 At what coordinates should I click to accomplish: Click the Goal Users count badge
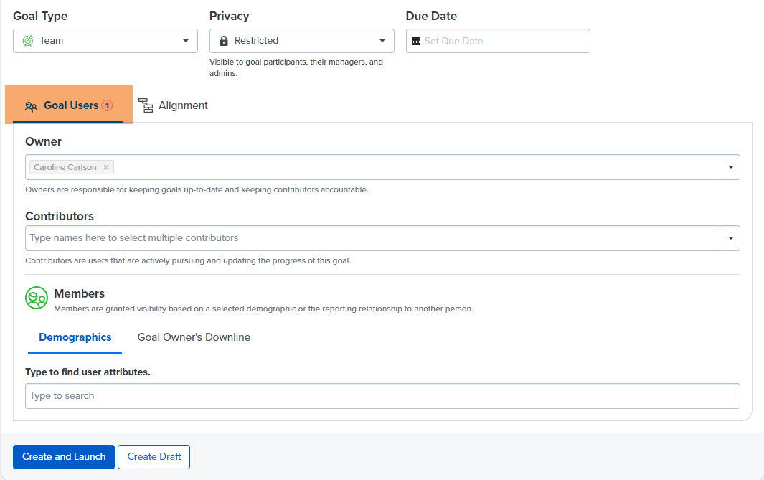107,105
